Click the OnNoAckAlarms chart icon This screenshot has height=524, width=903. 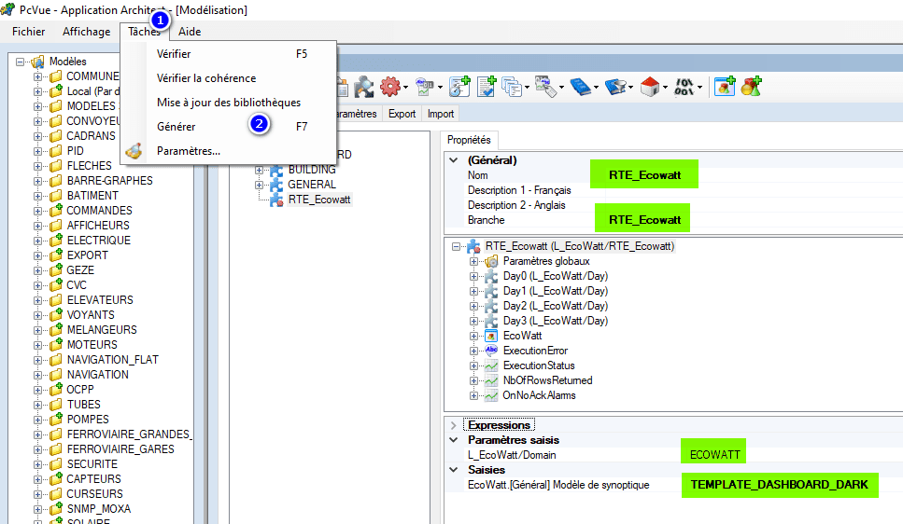tap(491, 395)
